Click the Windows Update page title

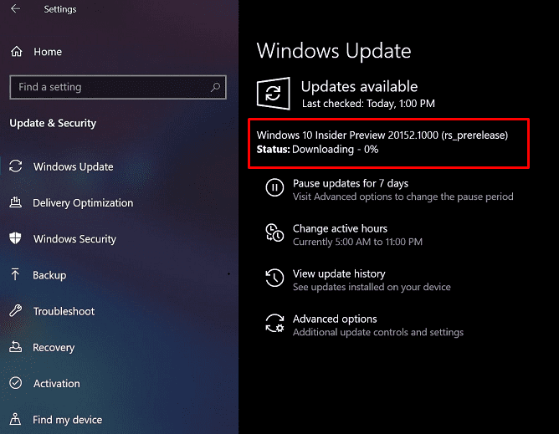click(334, 51)
